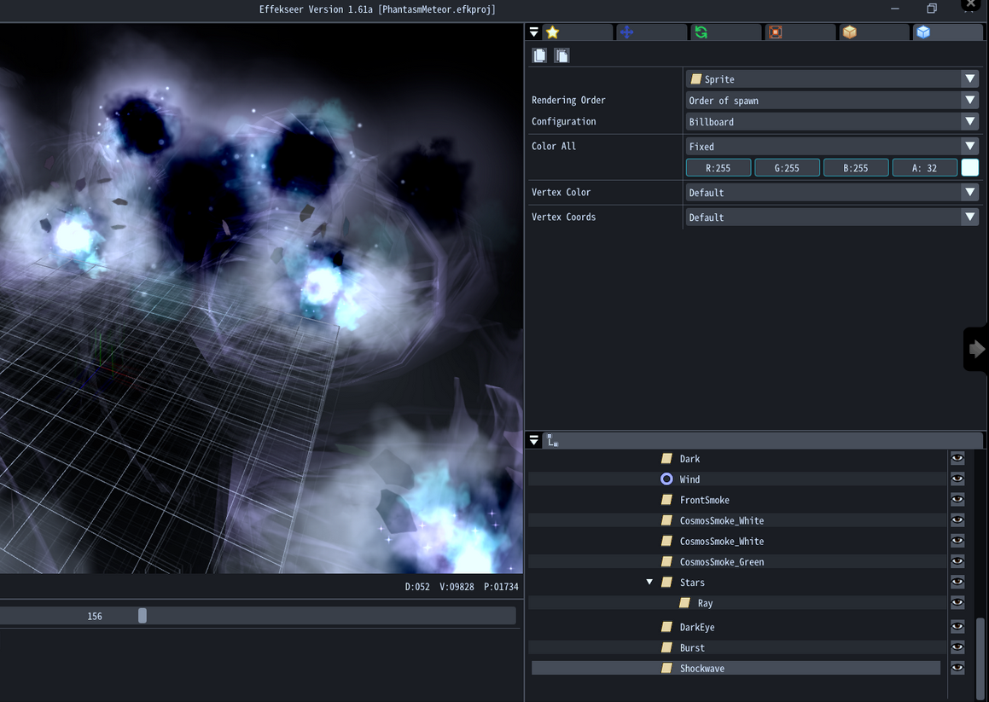Screen dimensions: 989x702
Task: Switch to the blue move-arrows tab
Action: point(626,32)
